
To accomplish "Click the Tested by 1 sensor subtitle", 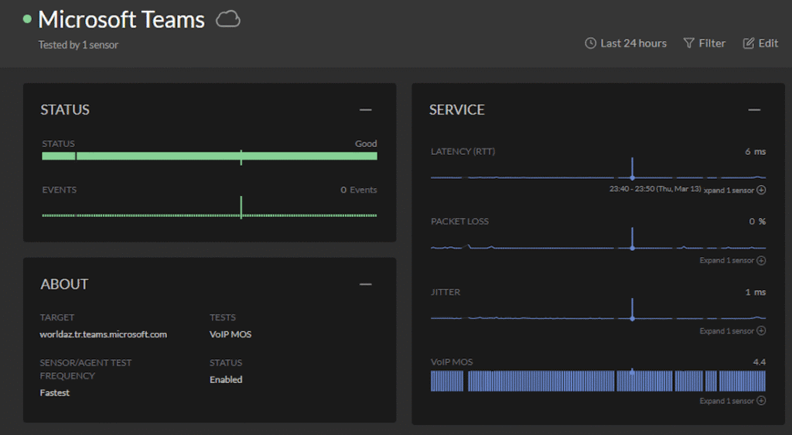I will click(x=78, y=45).
